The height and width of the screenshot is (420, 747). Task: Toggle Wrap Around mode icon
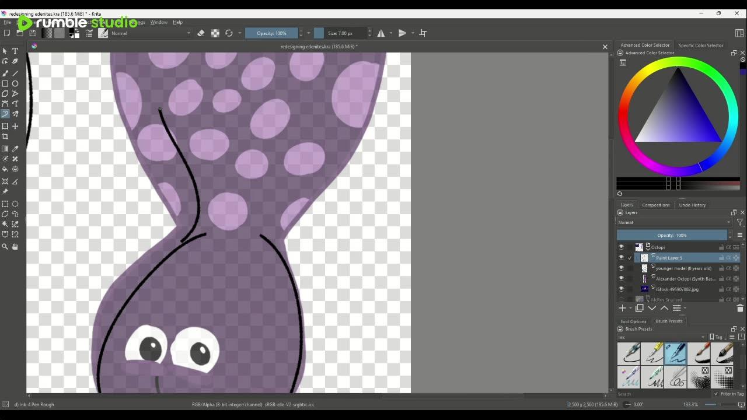click(423, 33)
